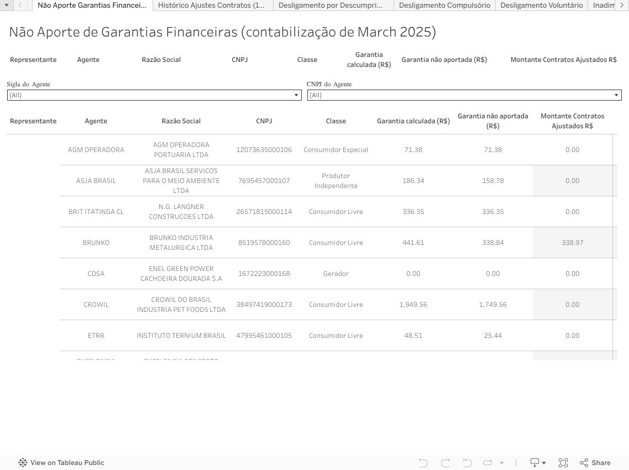Click INSTITUTO TERNIUM BRASIL cell
The height and width of the screenshot is (470, 629).
click(x=181, y=335)
